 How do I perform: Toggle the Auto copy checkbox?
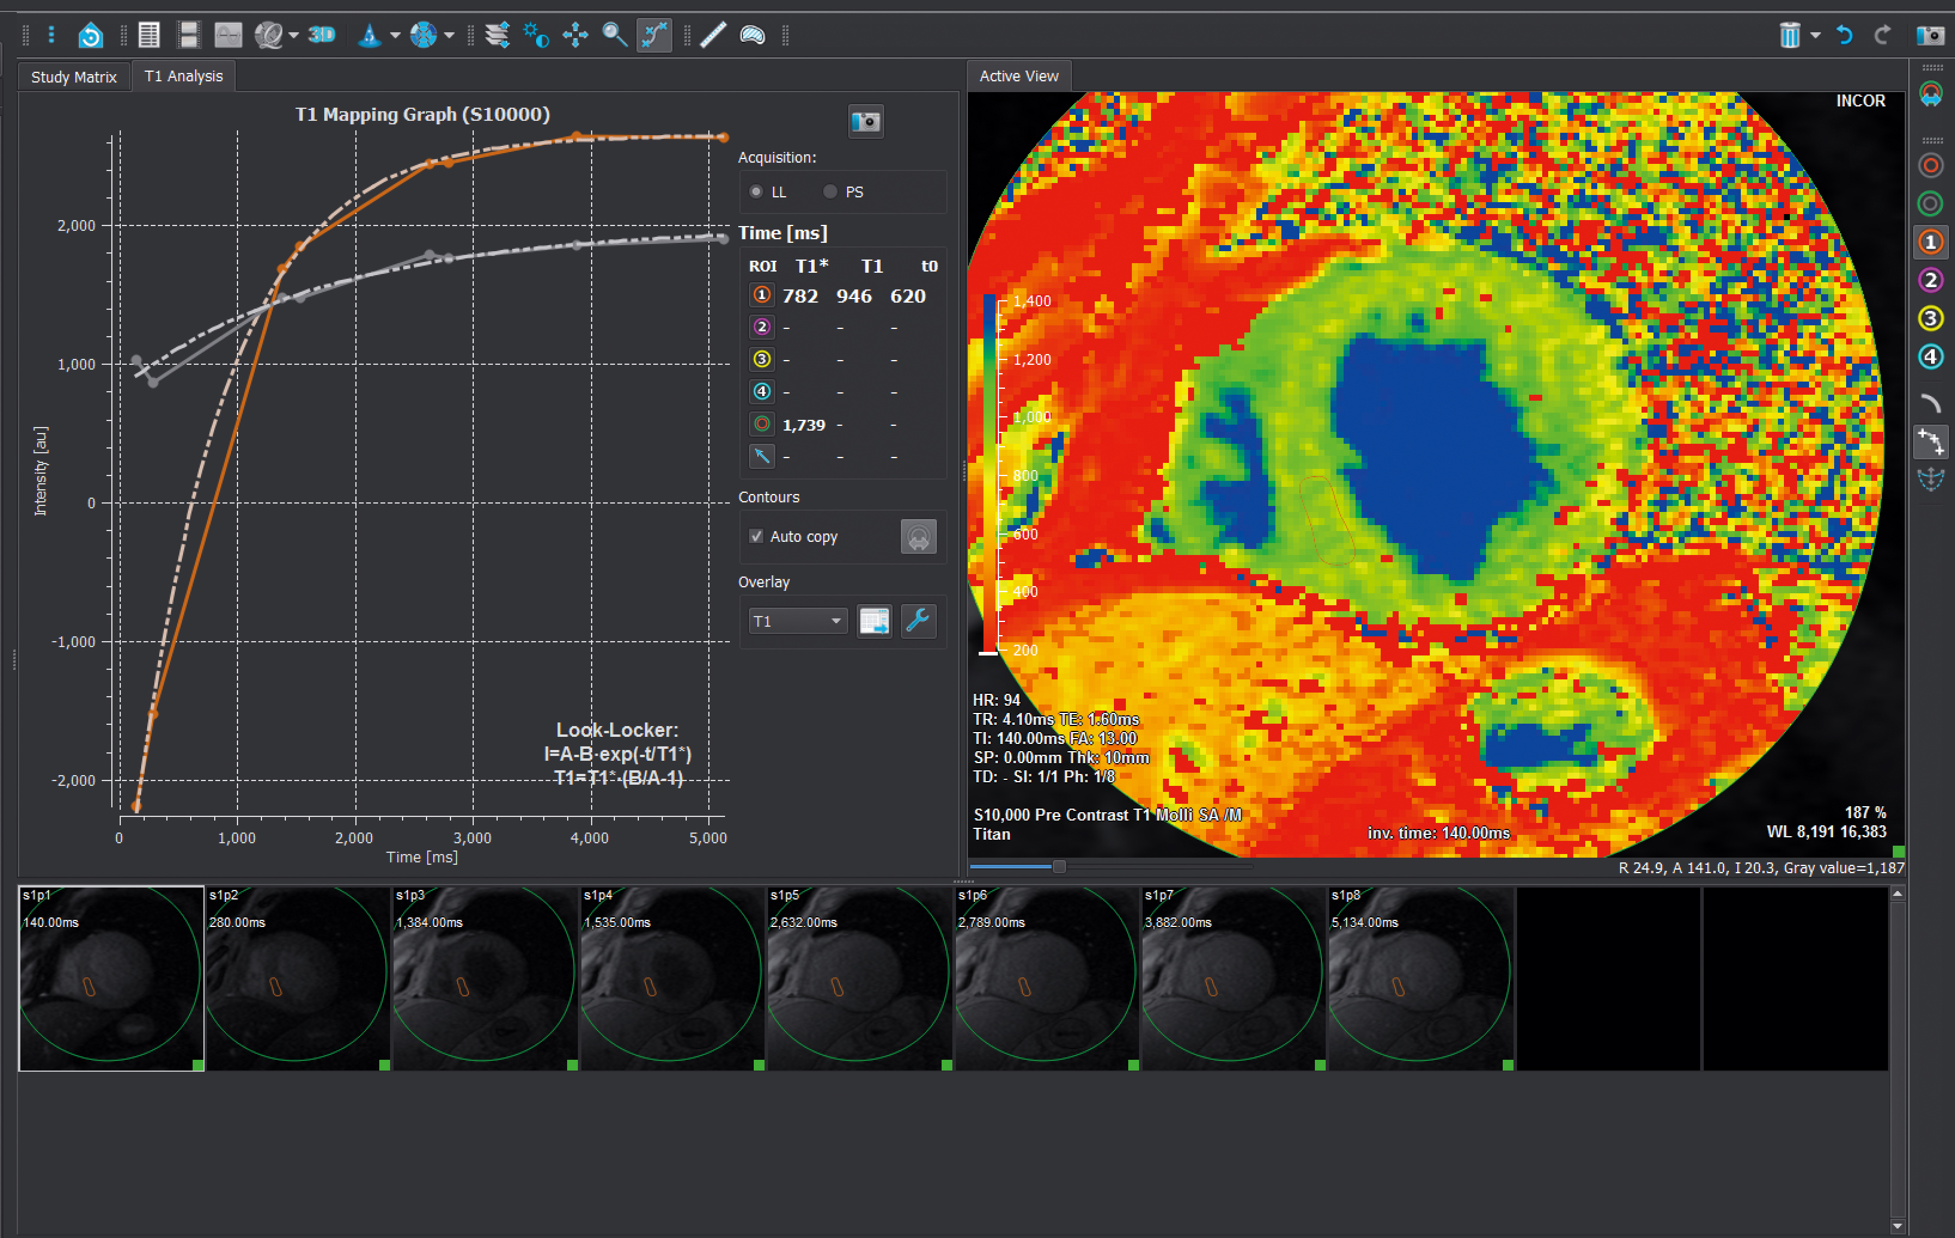click(x=757, y=536)
